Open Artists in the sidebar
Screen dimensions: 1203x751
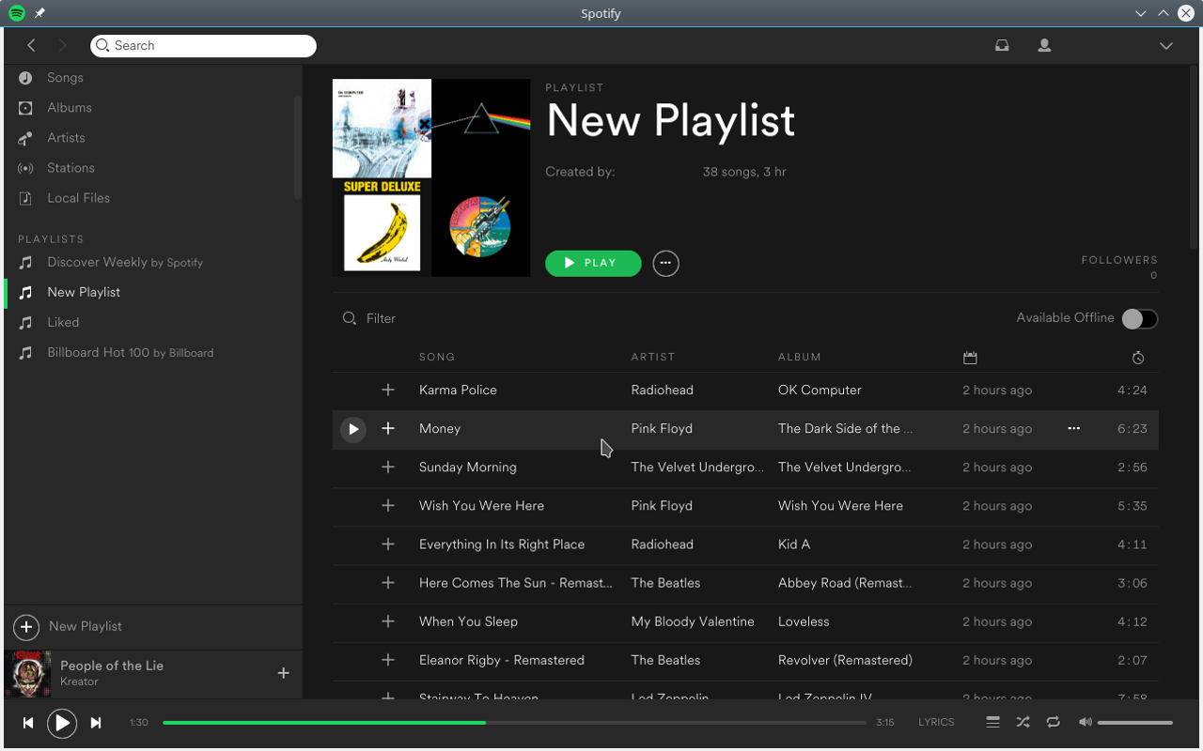[66, 138]
